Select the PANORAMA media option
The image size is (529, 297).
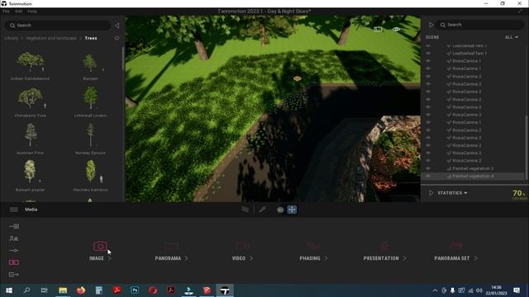coord(171,251)
